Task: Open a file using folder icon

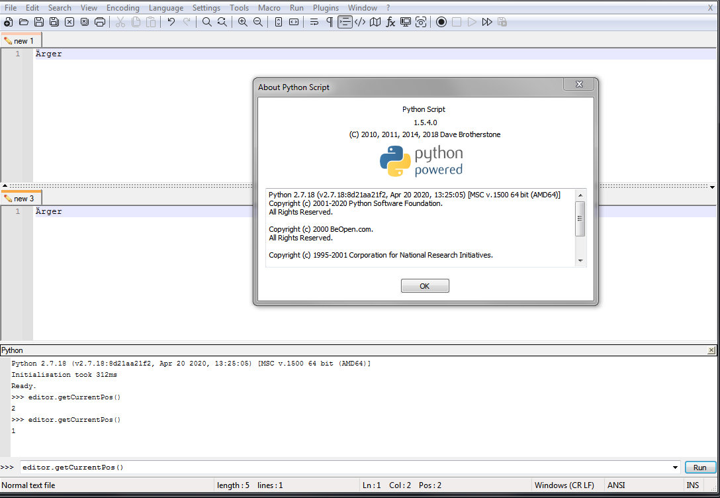Action: 24,22
